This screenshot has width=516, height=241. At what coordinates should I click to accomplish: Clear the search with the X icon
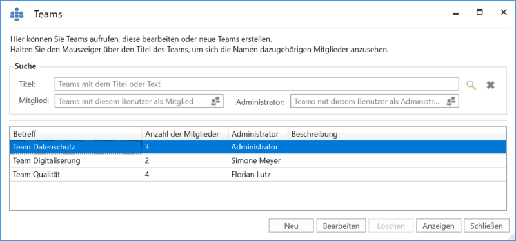[x=491, y=85]
